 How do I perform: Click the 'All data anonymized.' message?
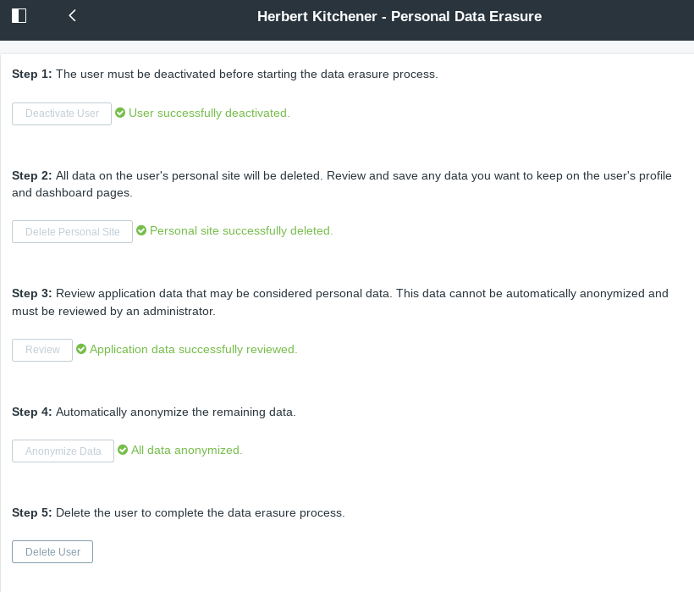click(187, 451)
